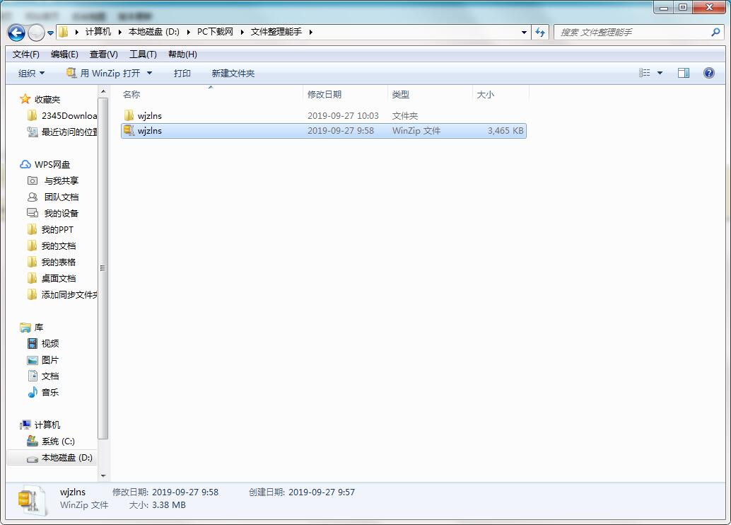Click the Back navigation arrow
This screenshot has height=525, width=731.
[16, 32]
